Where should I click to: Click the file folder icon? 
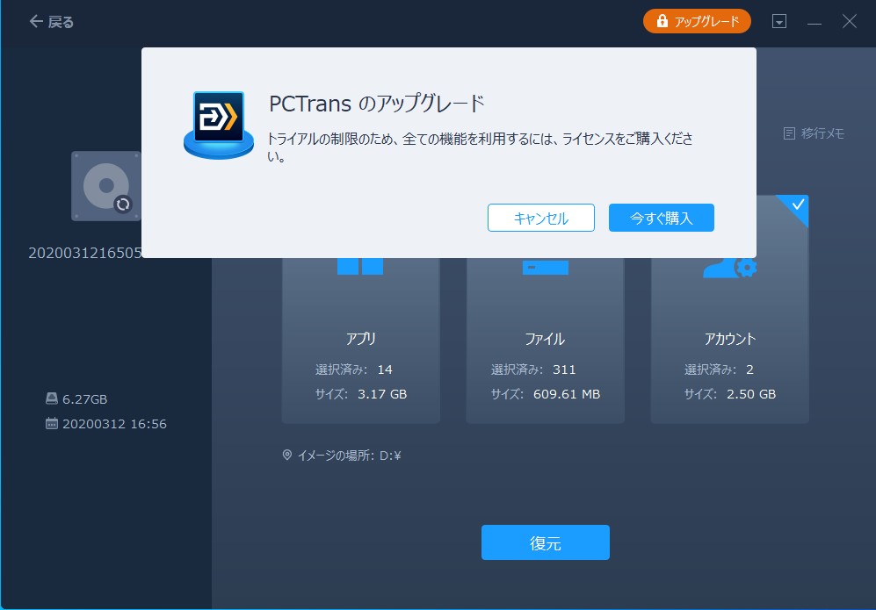[x=546, y=267]
